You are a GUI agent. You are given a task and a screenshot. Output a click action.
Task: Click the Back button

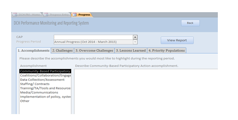click(x=190, y=23)
